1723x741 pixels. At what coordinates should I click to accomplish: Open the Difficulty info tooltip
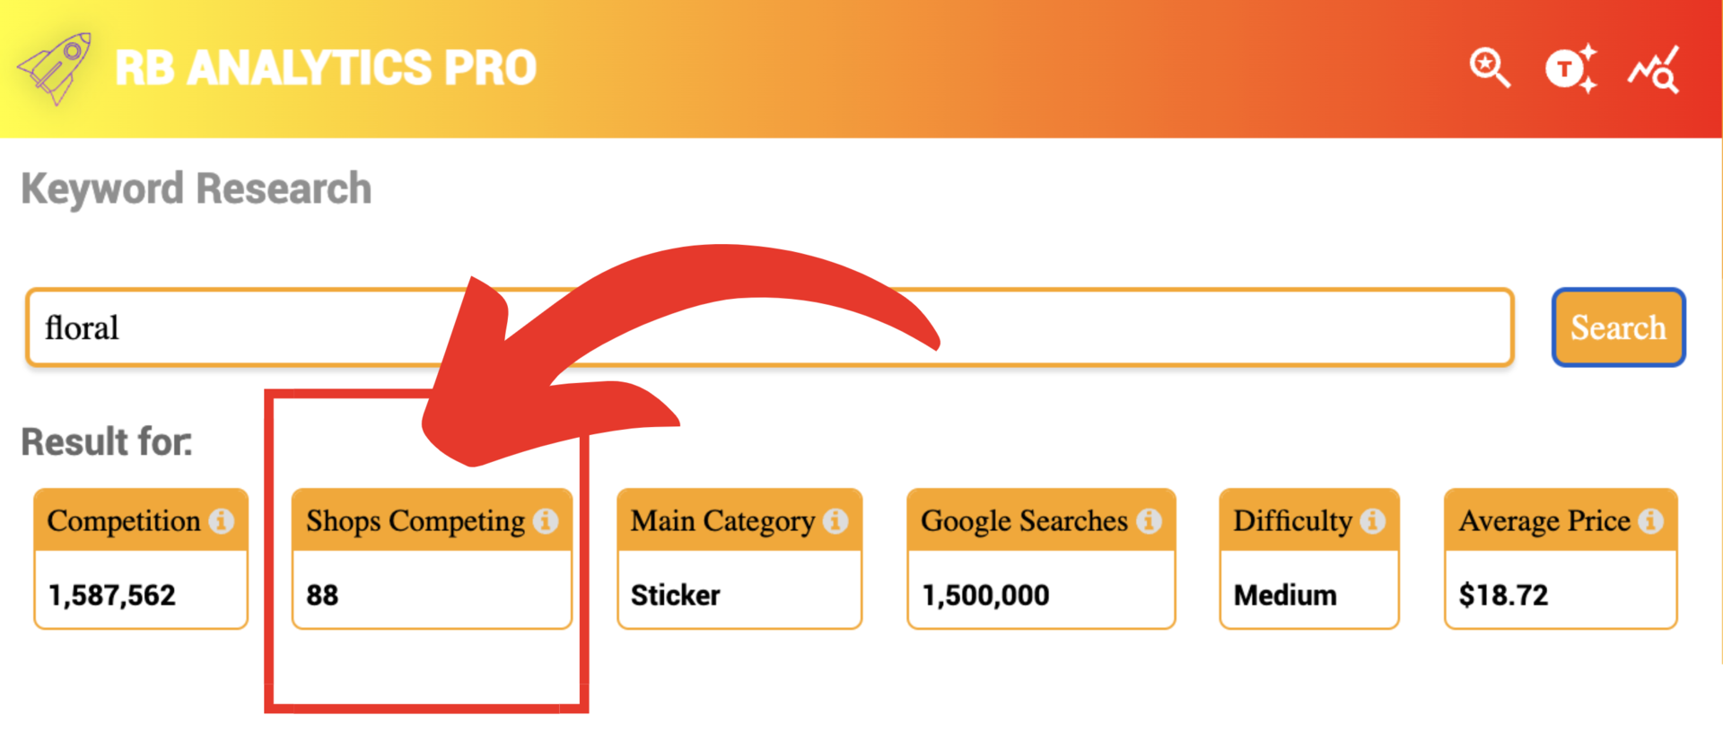(x=1372, y=519)
